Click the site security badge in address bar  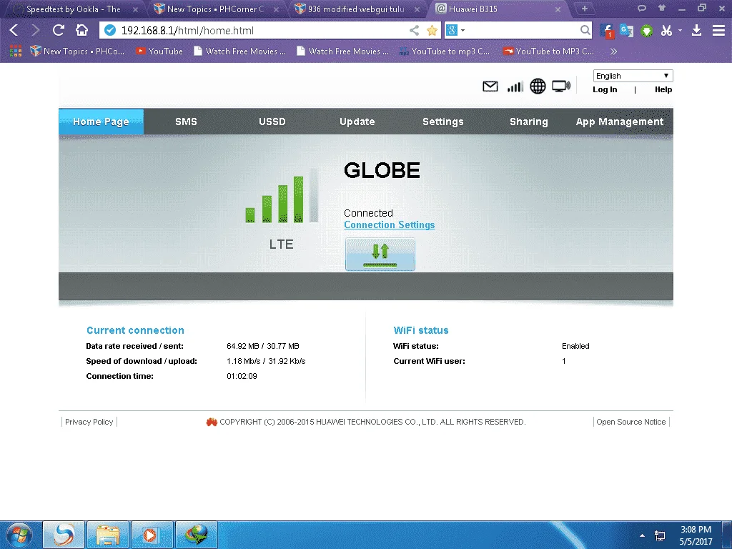[x=110, y=30]
